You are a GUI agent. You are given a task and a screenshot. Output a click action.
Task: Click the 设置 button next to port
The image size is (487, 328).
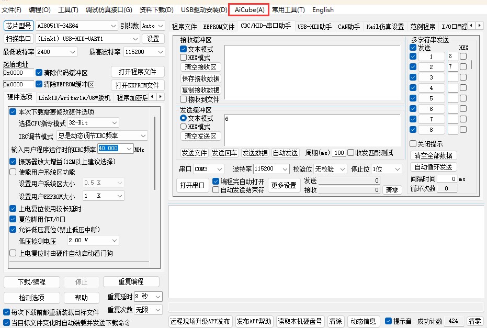[x=153, y=39]
